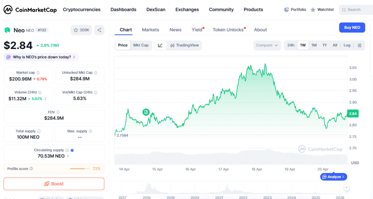Switch chart to Mkt Cap view
The height and width of the screenshot is (199, 373).
[141, 45]
